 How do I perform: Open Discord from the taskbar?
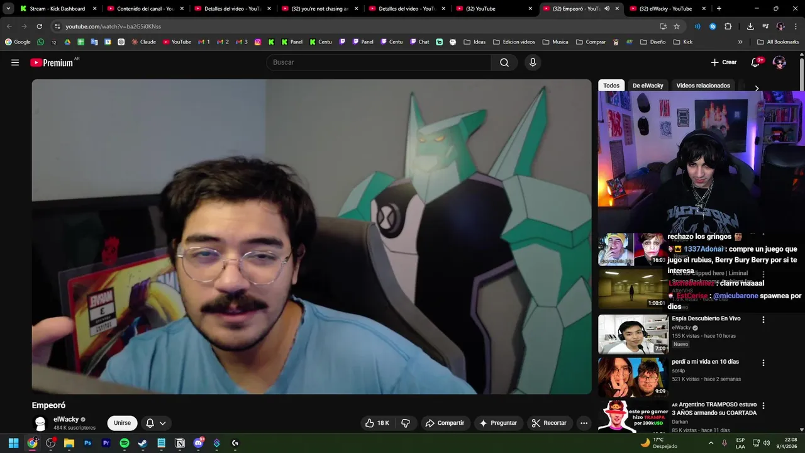199,443
